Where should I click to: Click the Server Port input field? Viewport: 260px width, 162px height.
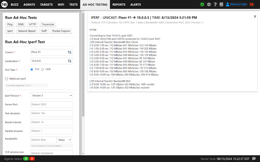(x=52, y=104)
